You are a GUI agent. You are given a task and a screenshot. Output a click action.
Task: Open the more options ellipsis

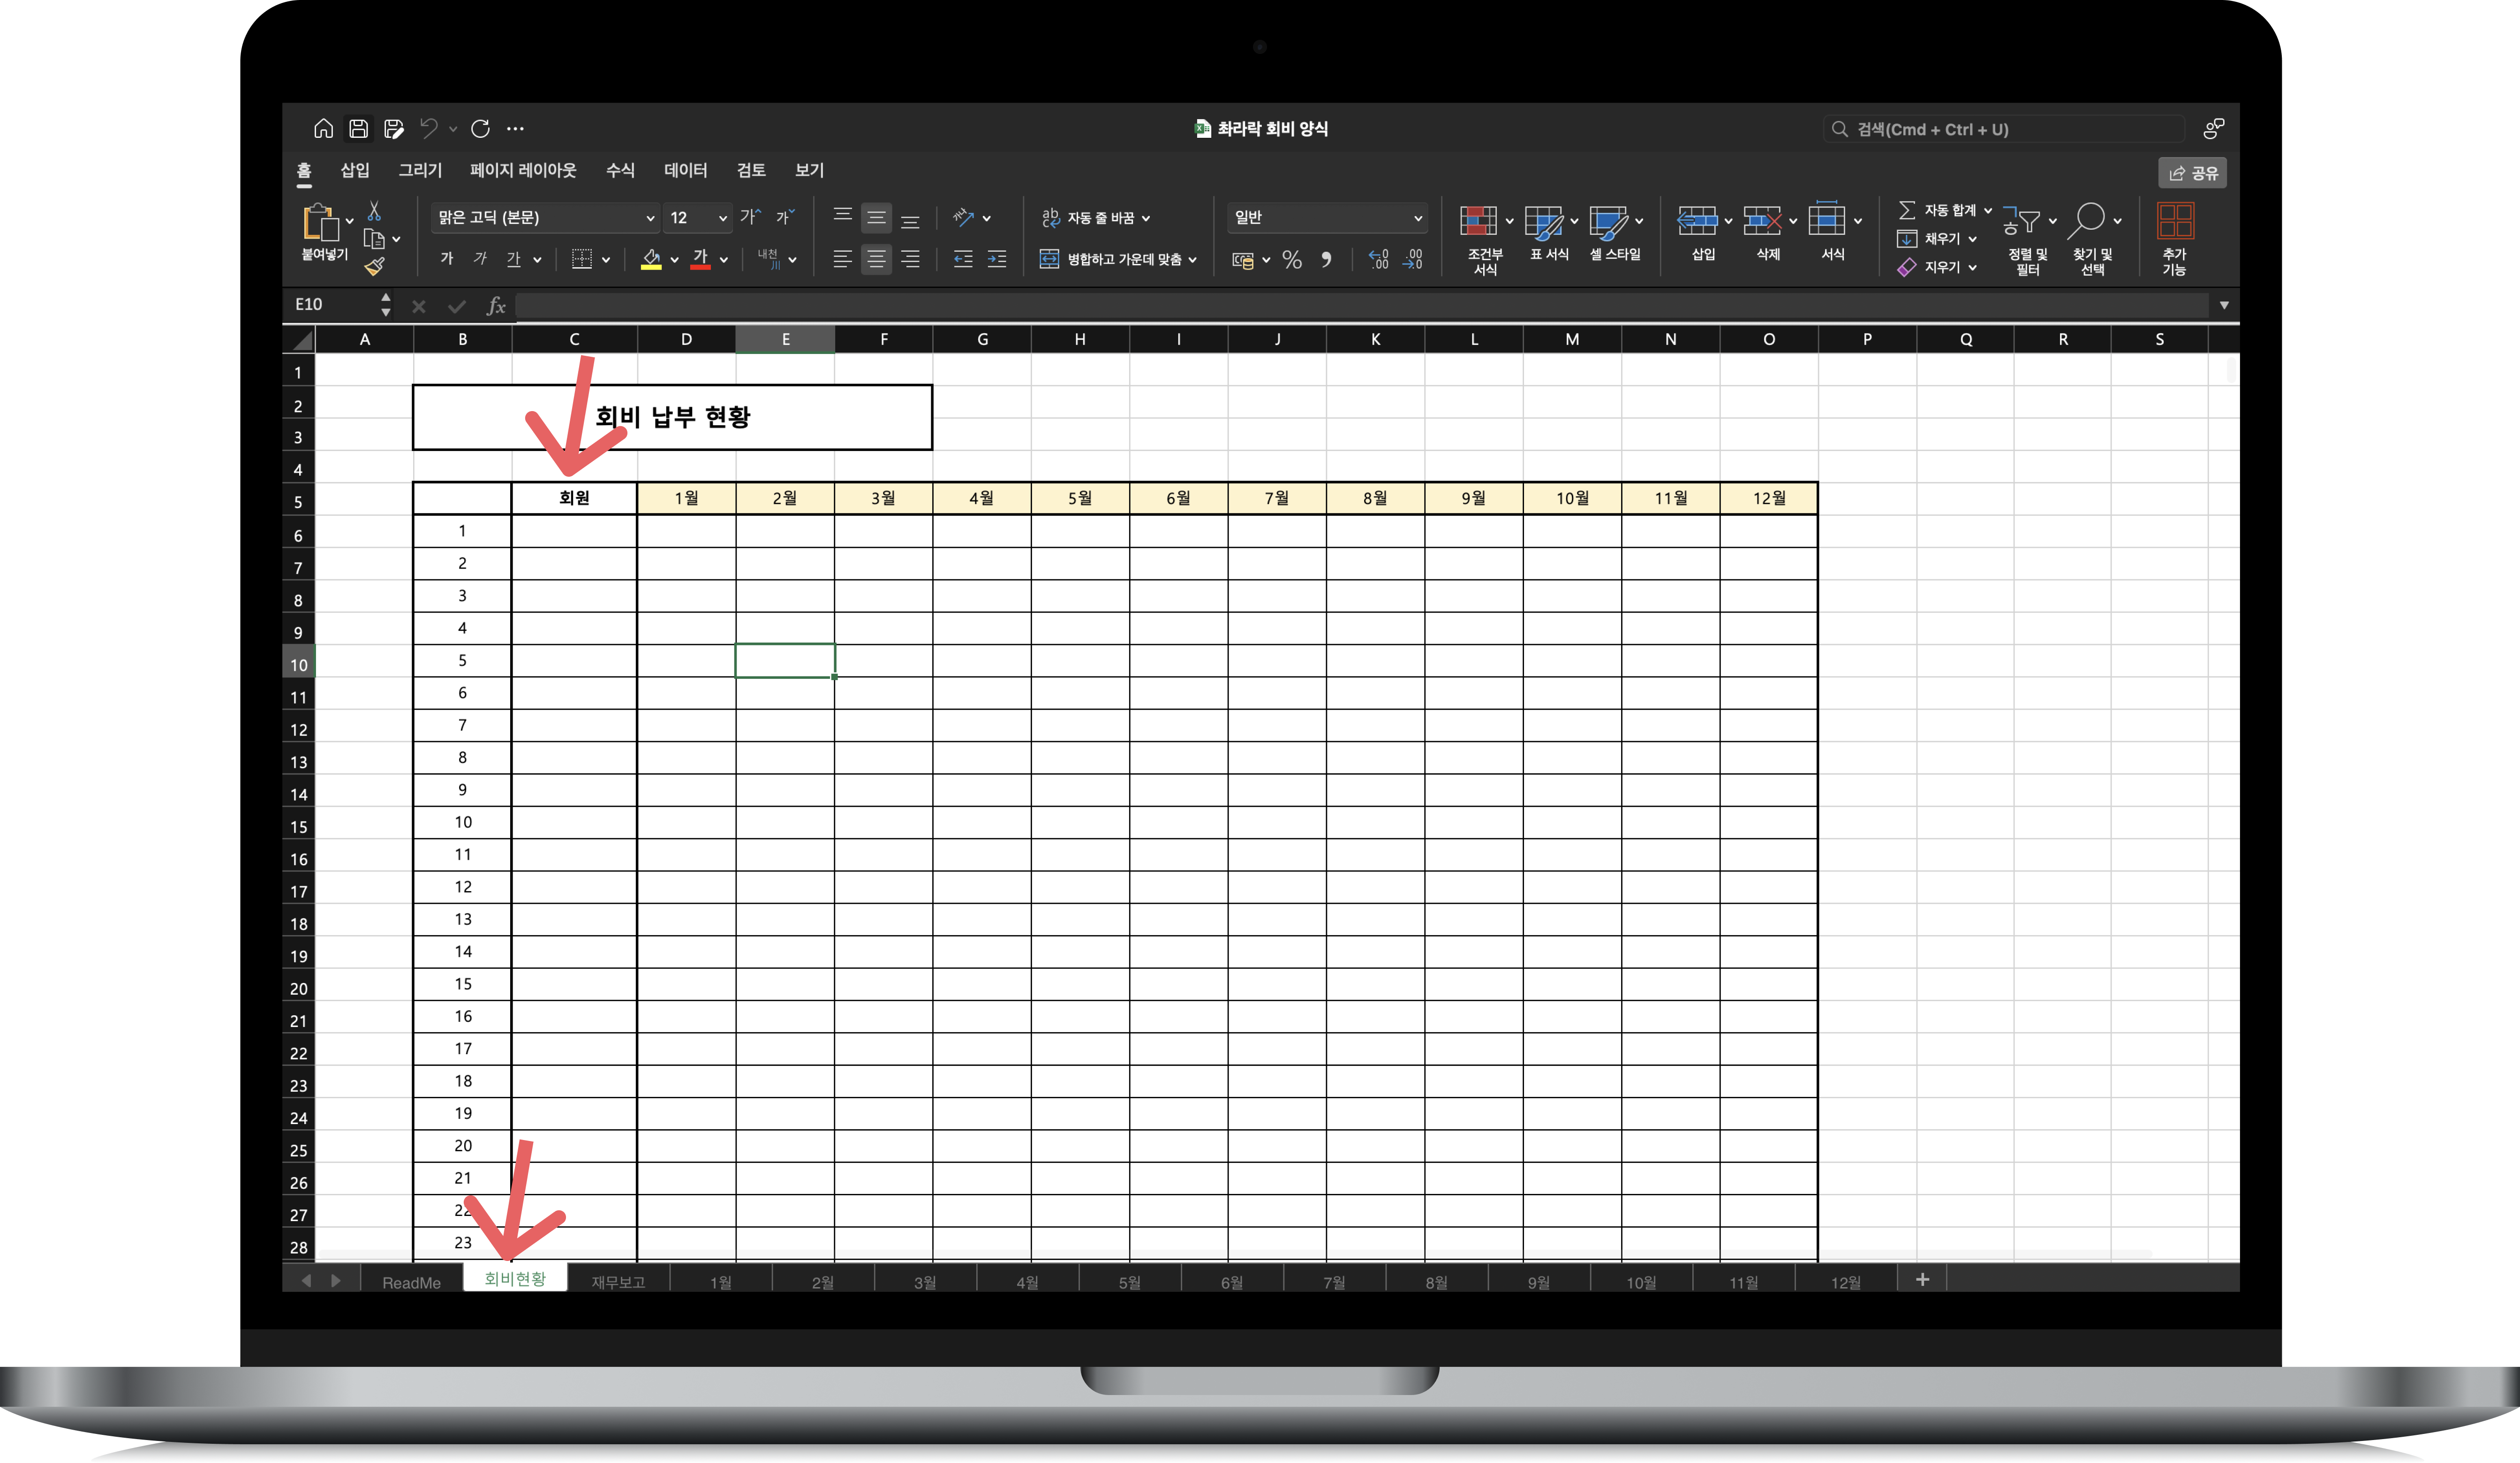pos(515,129)
